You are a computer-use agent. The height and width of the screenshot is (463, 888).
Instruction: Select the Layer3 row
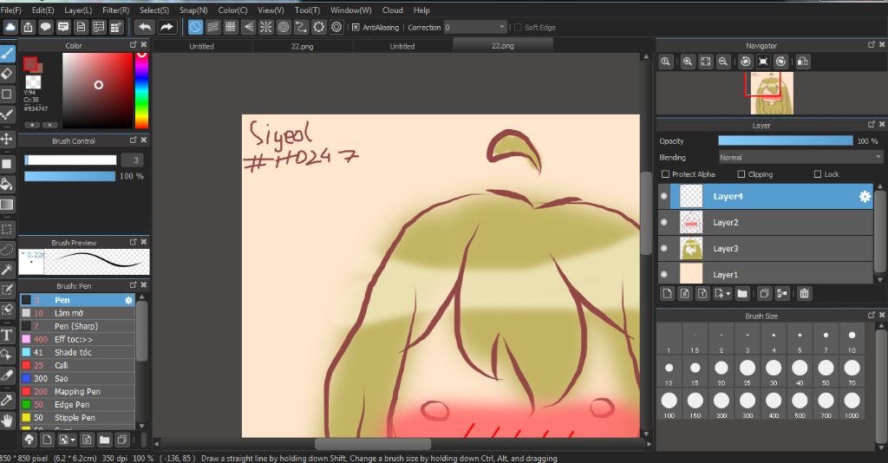pyautogui.click(x=765, y=249)
